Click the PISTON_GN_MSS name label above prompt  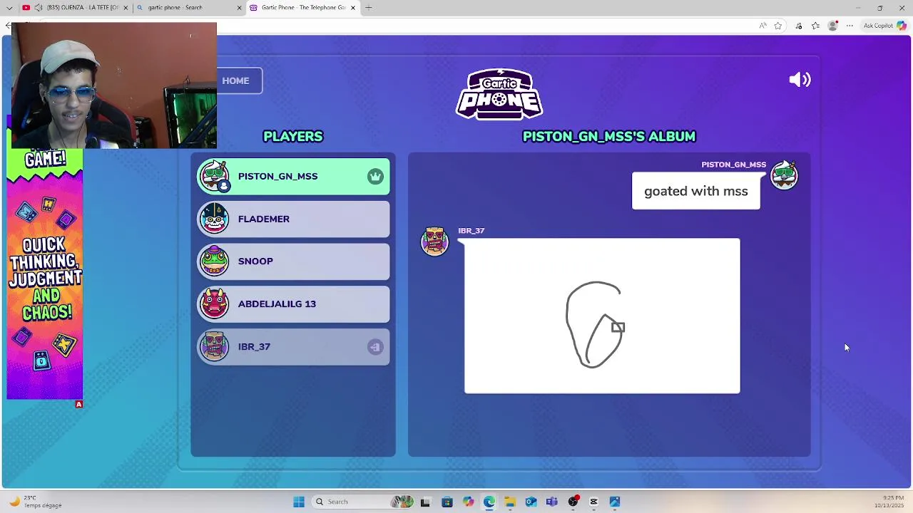click(x=733, y=165)
